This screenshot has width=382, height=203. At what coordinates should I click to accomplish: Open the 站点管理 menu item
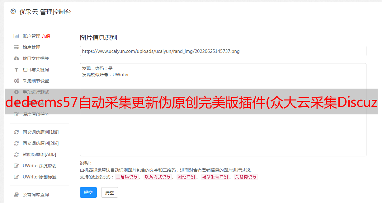pos(31,47)
